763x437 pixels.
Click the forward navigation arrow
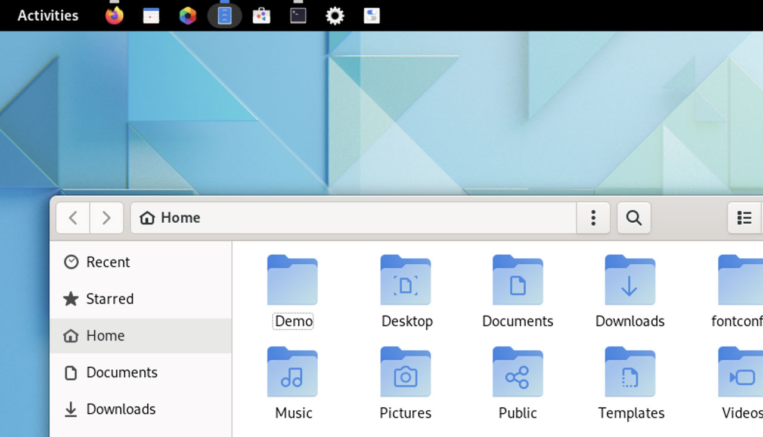pos(106,218)
